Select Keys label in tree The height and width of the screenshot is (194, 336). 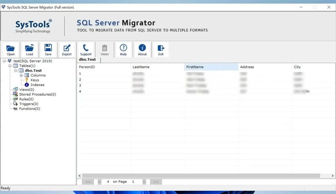pos(35,80)
